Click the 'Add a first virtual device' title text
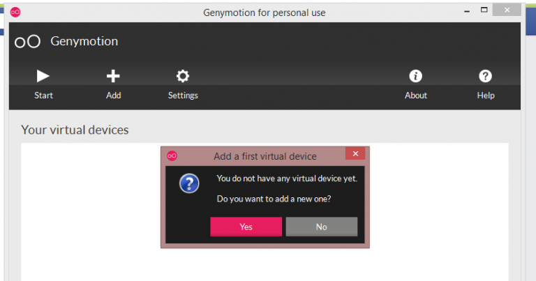 coord(265,156)
